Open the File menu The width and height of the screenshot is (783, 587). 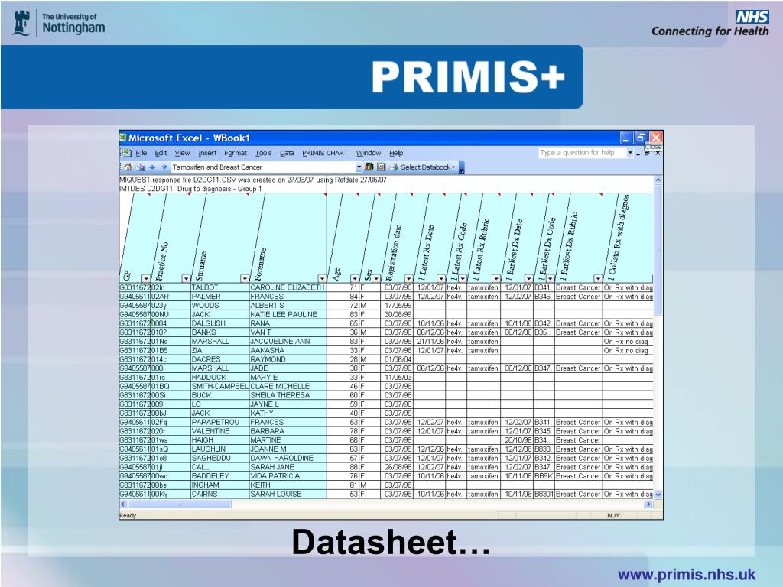coord(141,153)
